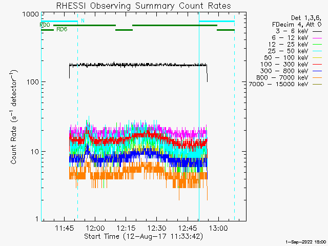Click the olive legend line for 7000 - 15000 keV
The image size is (328, 246).
coord(317,84)
